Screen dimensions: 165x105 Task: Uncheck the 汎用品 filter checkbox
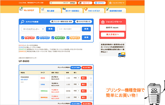38,38
